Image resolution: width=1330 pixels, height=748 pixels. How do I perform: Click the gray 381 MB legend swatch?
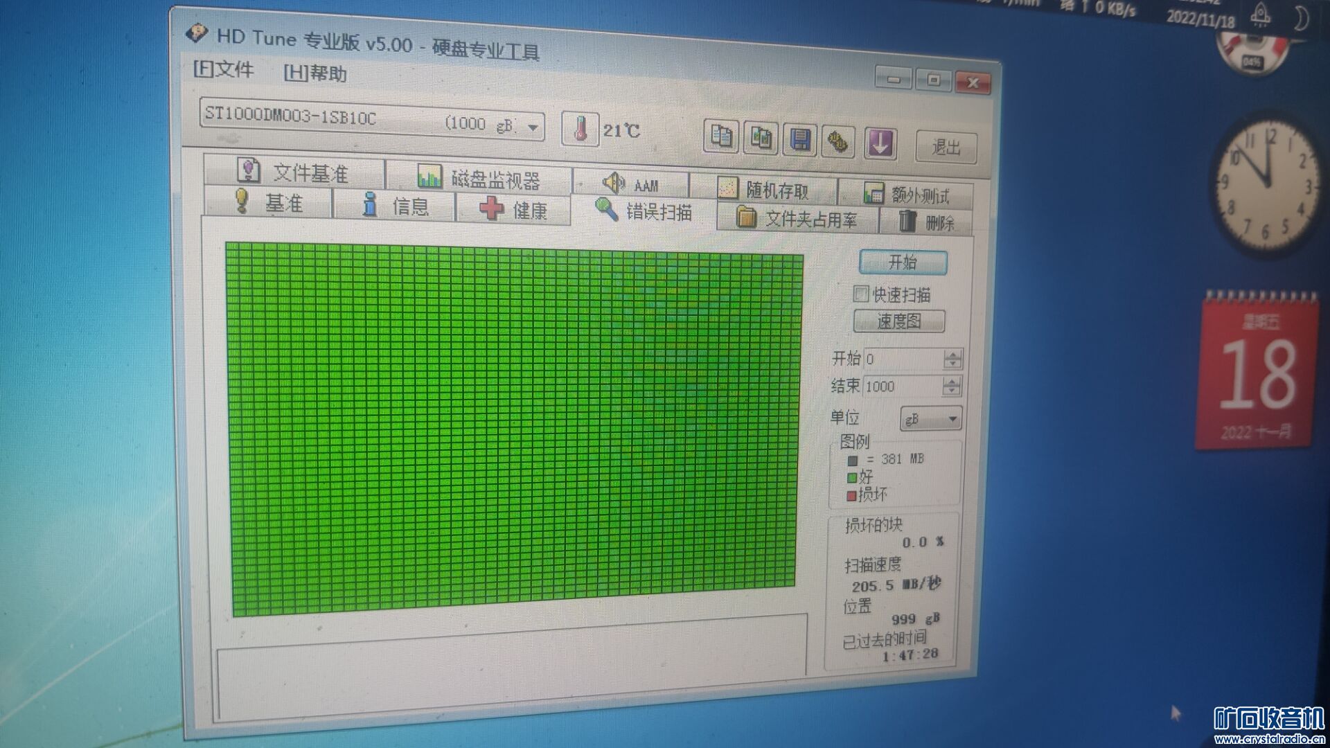pos(852,460)
